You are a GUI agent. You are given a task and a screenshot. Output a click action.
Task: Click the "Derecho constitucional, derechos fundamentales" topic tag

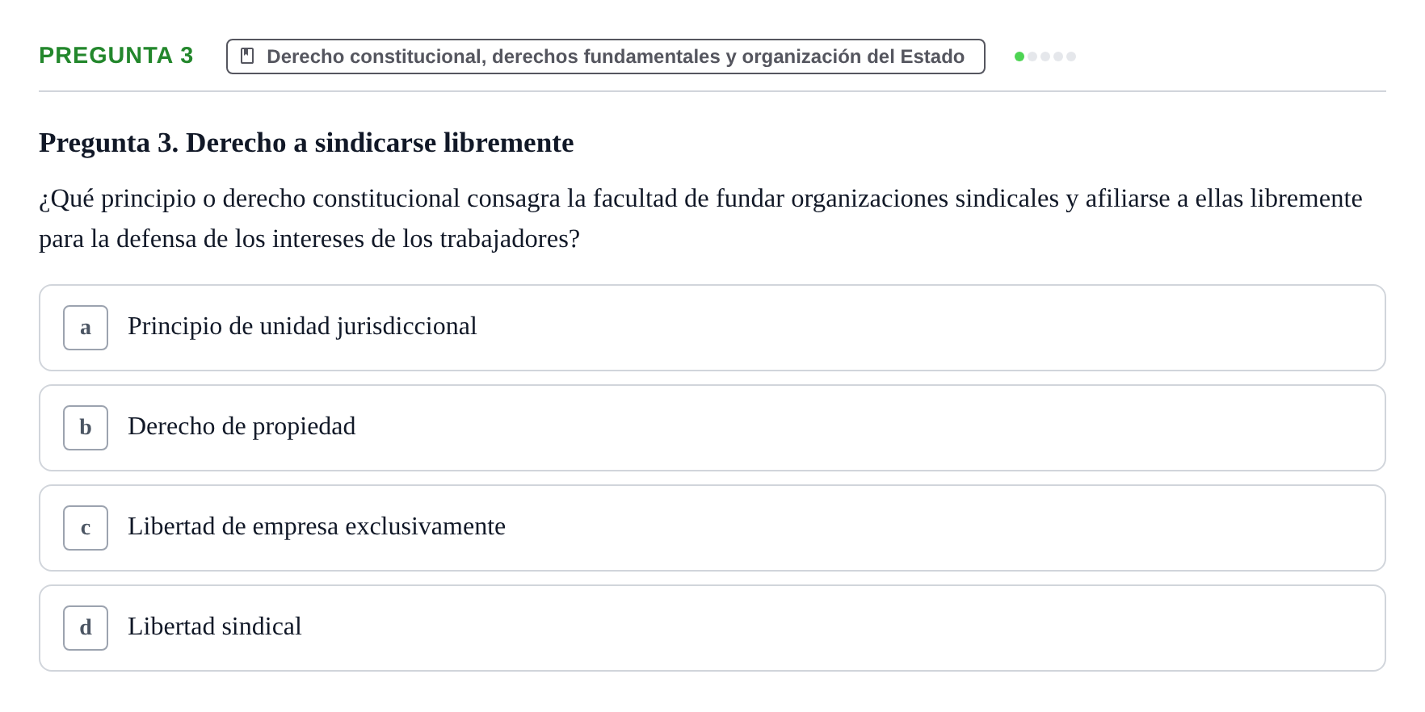[x=606, y=57]
